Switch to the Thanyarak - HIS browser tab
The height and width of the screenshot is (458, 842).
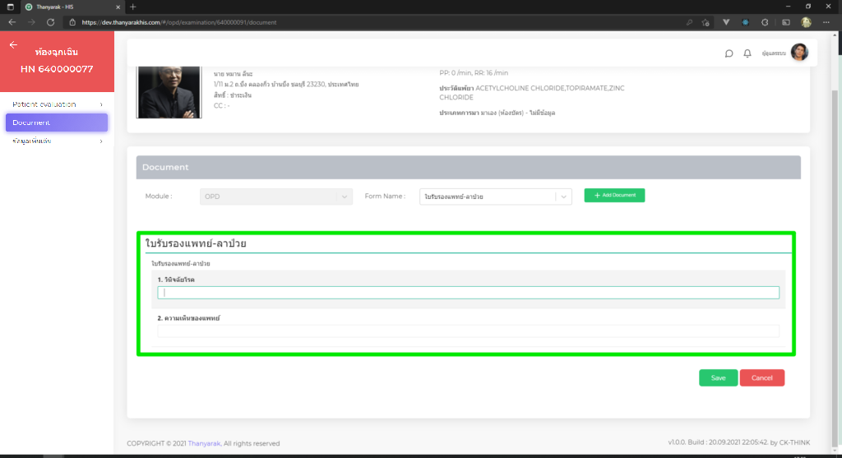tap(70, 7)
